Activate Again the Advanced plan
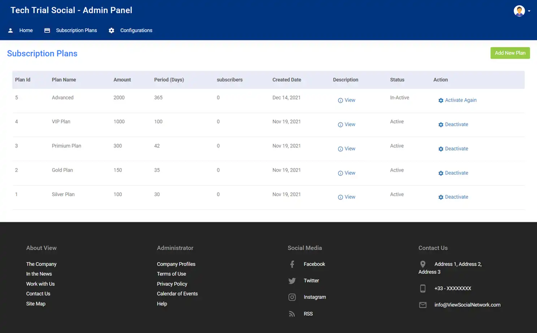The width and height of the screenshot is (537, 333). 461,100
